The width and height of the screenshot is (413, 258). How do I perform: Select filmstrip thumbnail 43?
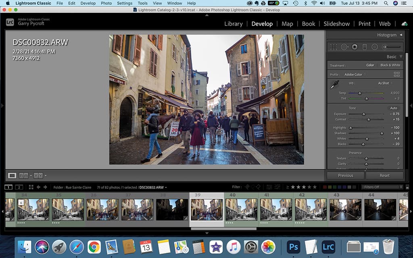tap(345, 210)
